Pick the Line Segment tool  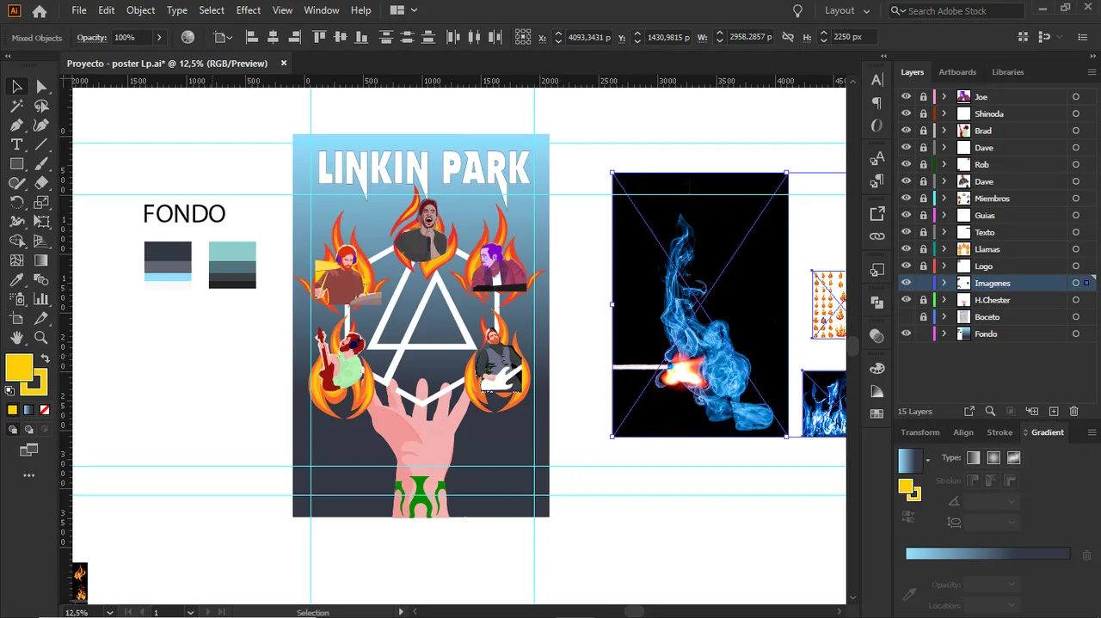tap(41, 144)
